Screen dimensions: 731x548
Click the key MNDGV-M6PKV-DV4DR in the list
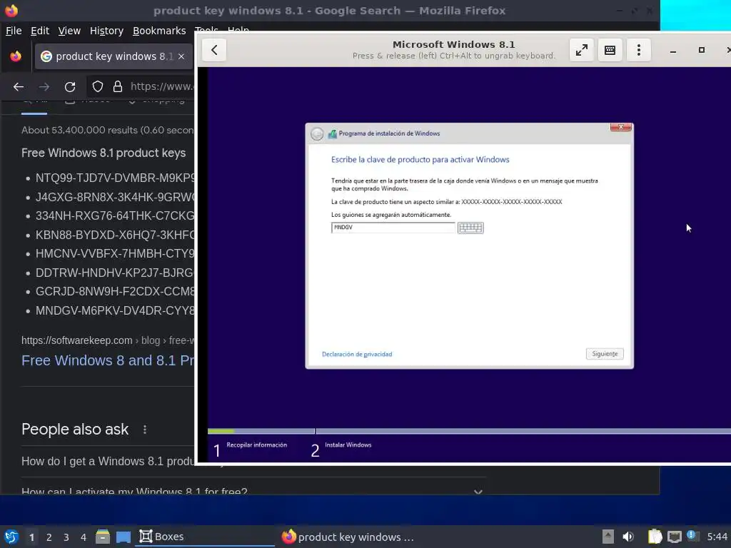pyautogui.click(x=115, y=310)
